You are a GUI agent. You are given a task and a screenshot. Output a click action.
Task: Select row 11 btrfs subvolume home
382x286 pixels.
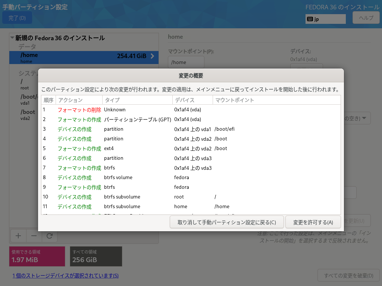(x=191, y=206)
